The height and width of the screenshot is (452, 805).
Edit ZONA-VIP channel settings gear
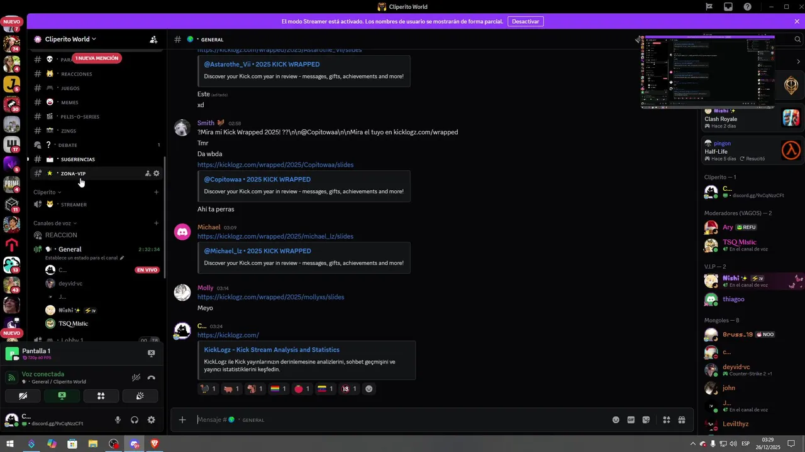pos(157,173)
